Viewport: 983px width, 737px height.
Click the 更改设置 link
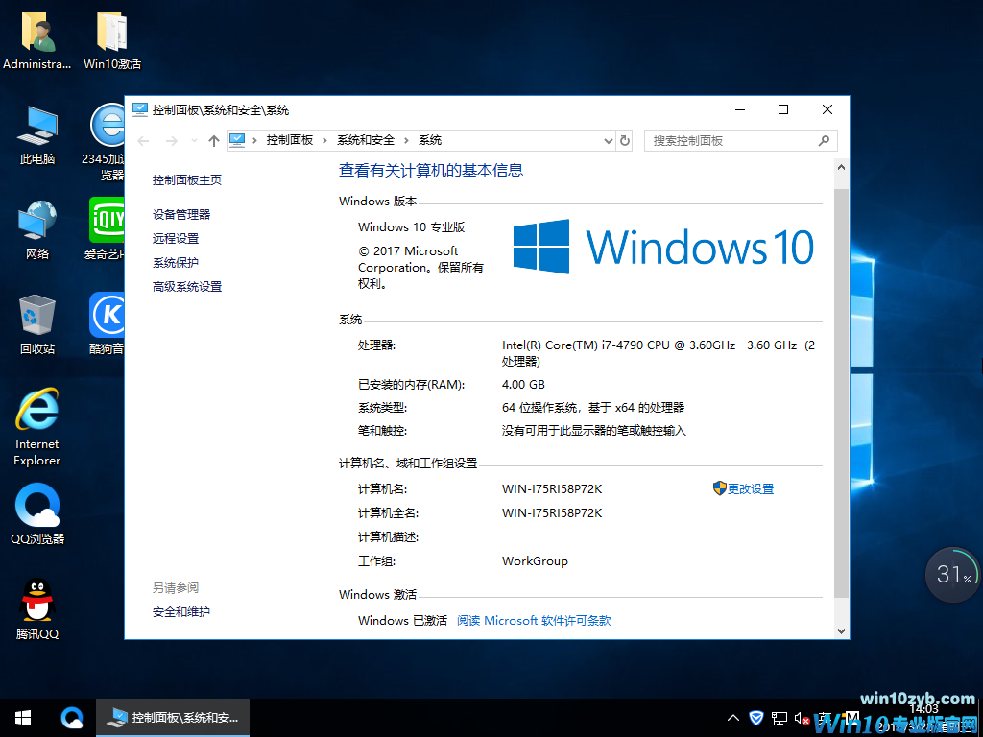[750, 489]
